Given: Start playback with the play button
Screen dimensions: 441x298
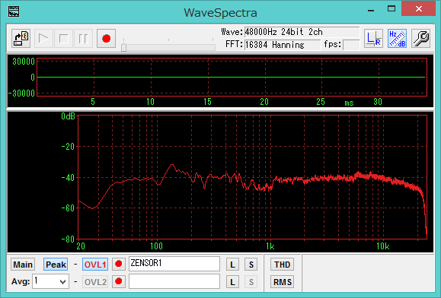Looking at the screenshot, I should (x=43, y=39).
